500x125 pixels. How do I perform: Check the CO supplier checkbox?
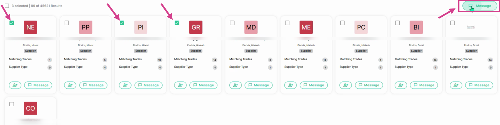[x=12, y=104]
